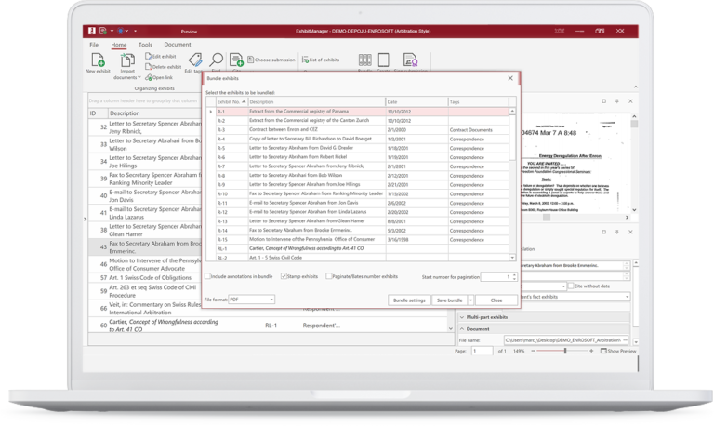Click the quick-access document icon in title bar
The height and width of the screenshot is (426, 714).
[x=103, y=31]
